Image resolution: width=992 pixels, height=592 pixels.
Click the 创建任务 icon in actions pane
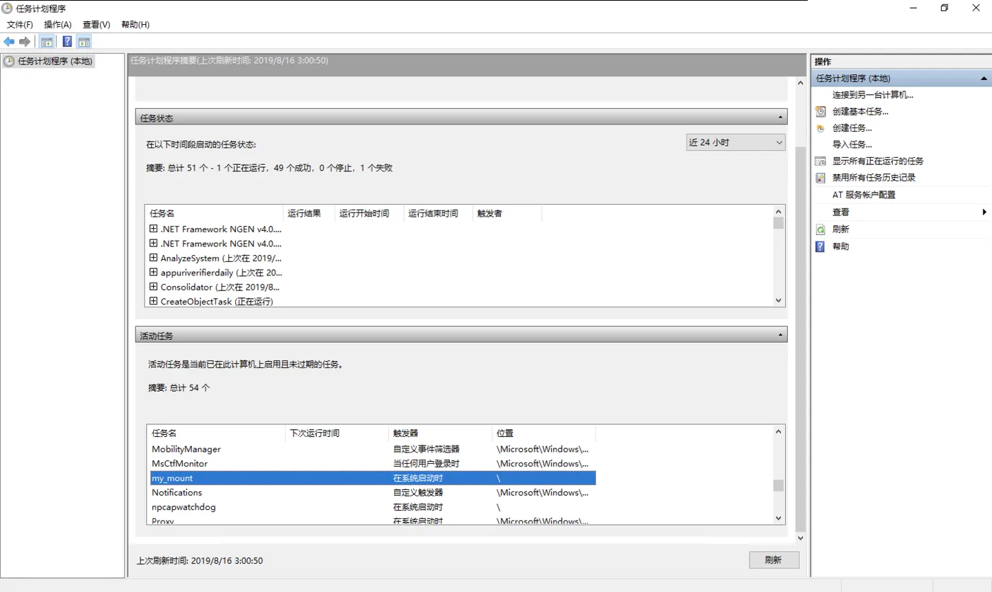click(821, 128)
